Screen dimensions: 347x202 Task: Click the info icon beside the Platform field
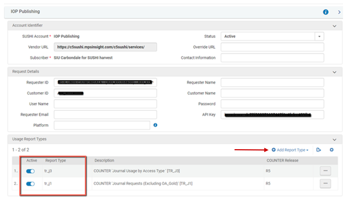tap(155, 125)
